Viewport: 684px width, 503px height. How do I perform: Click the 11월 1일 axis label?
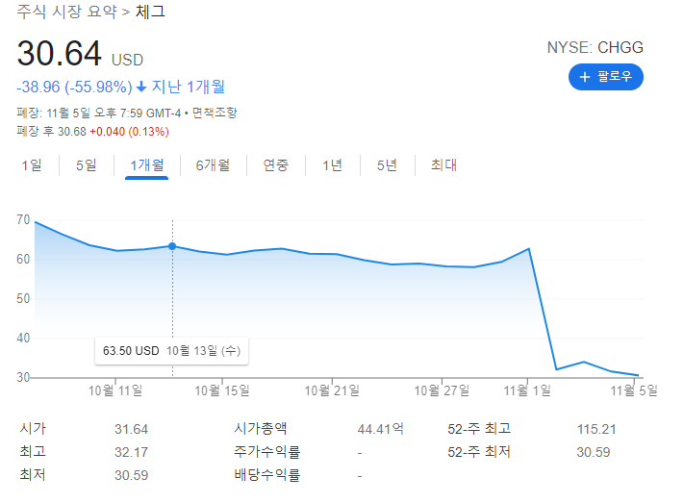pos(527,390)
